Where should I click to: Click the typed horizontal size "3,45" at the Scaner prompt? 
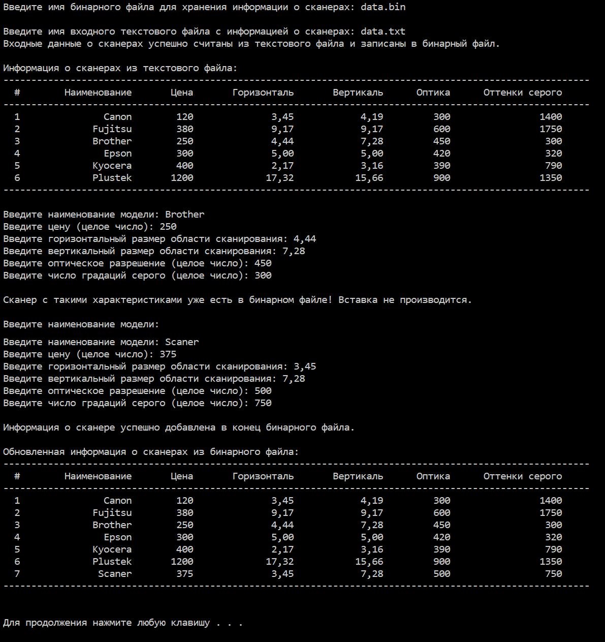pos(305,366)
